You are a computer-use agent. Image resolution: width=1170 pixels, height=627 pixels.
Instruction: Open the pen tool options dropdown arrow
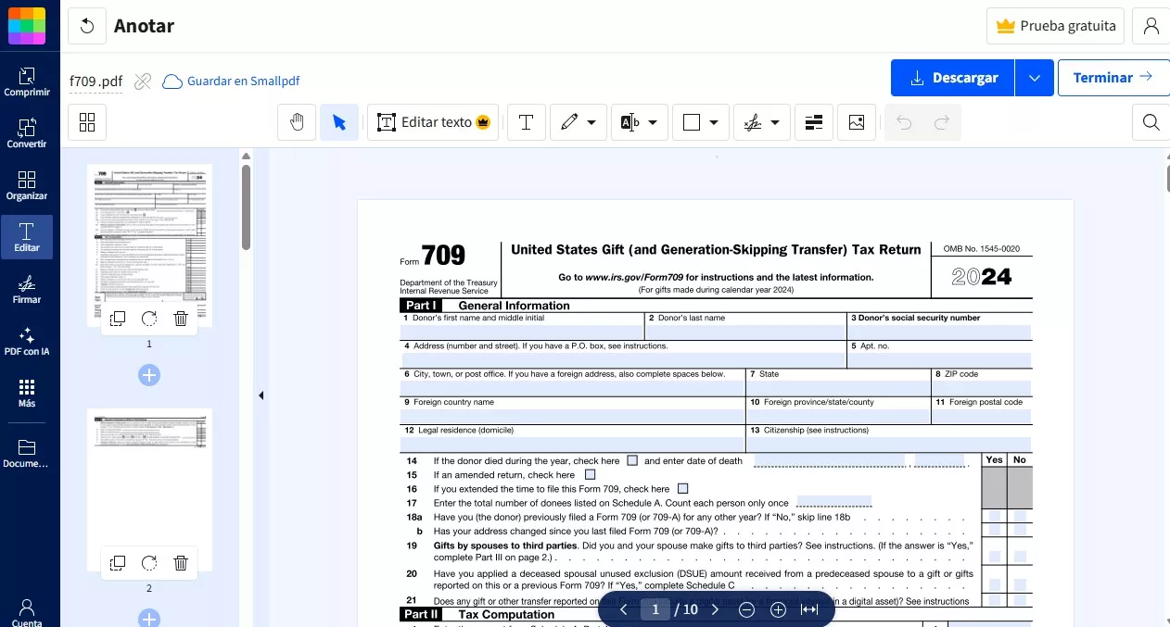(x=591, y=122)
